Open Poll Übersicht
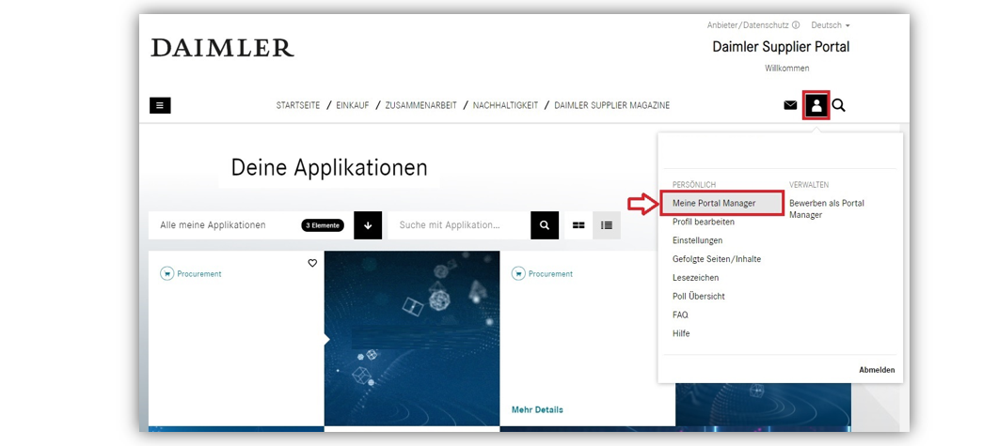The height and width of the screenshot is (446, 998). 699,296
